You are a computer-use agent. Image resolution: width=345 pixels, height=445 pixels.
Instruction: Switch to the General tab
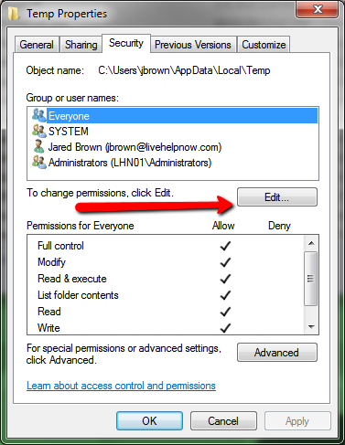[37, 45]
